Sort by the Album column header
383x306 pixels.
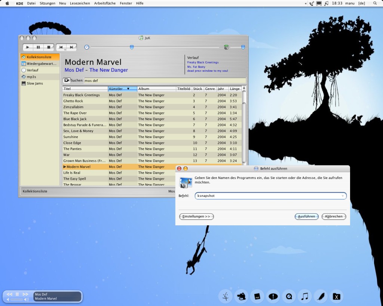tap(156, 89)
